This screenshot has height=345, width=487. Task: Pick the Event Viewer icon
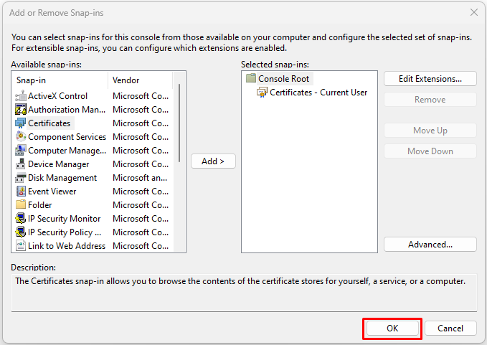(21, 192)
